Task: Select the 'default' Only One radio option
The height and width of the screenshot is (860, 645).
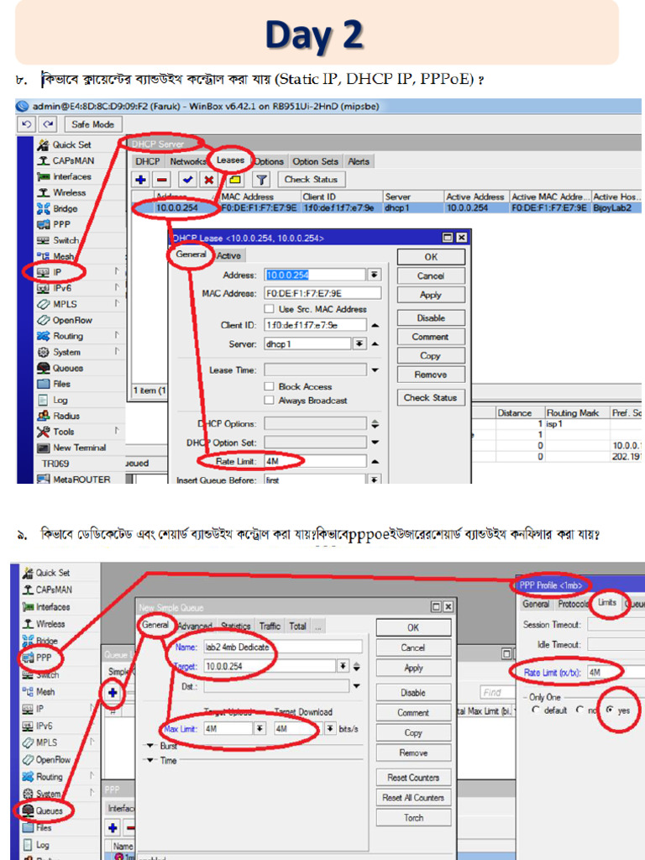Action: (536, 710)
